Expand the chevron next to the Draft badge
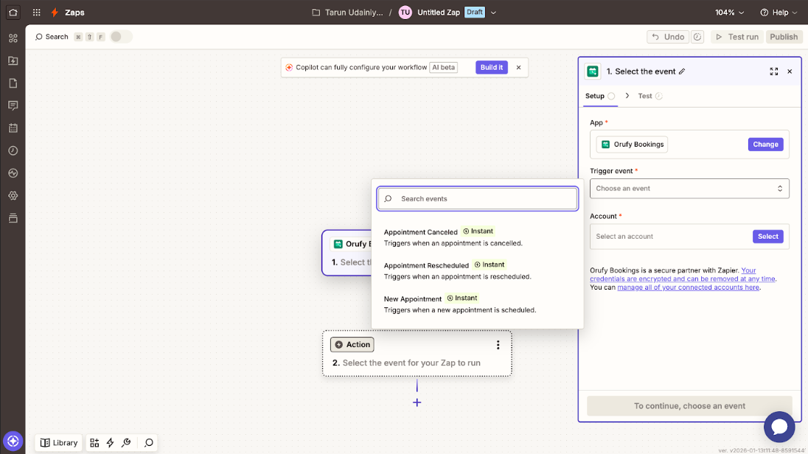 pos(493,12)
